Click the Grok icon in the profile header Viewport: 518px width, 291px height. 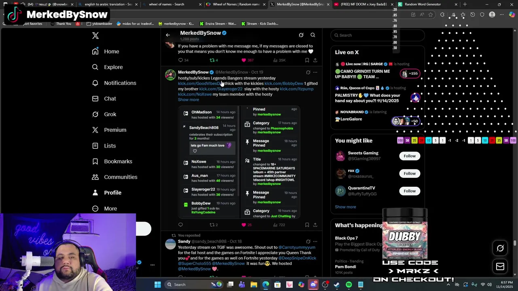tap(301, 35)
